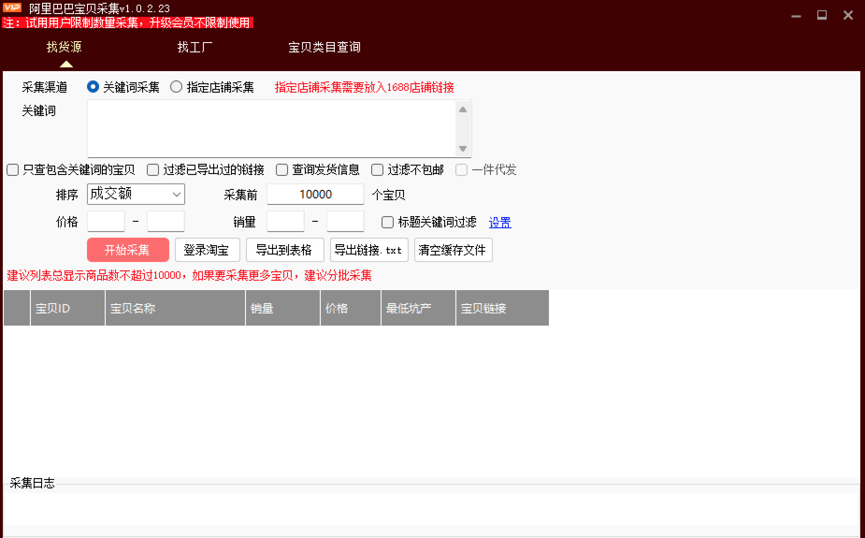Click the maximum 销量 input field
The width and height of the screenshot is (865, 538).
point(346,221)
